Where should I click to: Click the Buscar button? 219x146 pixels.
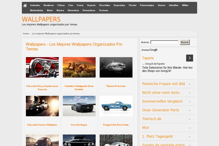tap(185, 42)
